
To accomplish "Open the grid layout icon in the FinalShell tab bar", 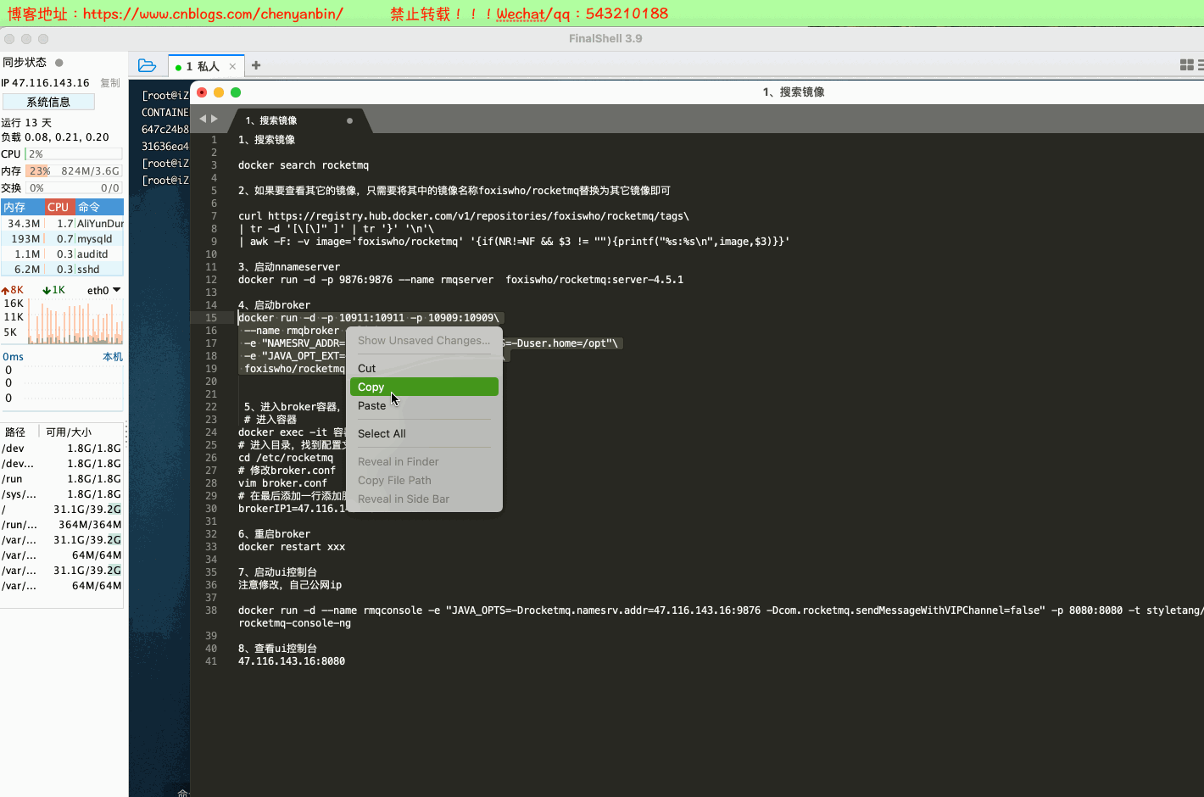I will 1187,65.
